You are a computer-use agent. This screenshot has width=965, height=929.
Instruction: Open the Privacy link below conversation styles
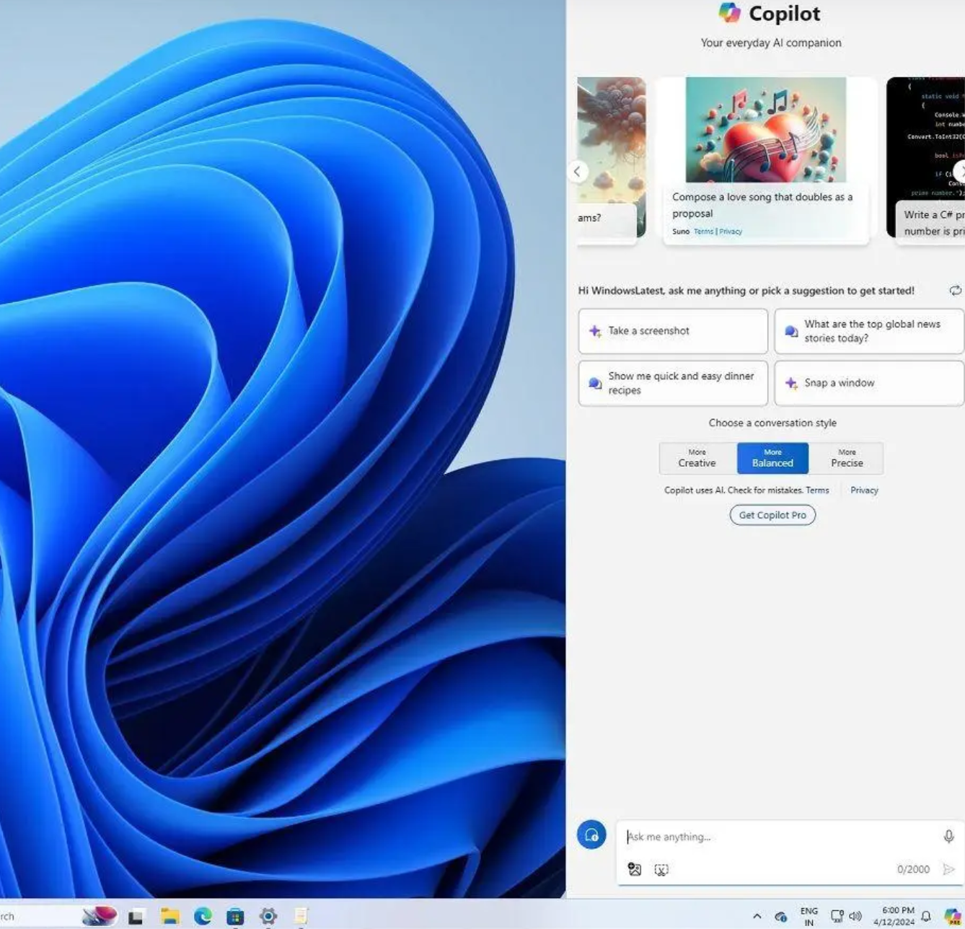(x=864, y=490)
